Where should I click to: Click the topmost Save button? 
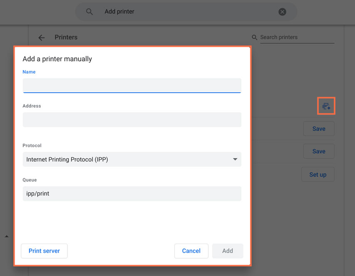[x=319, y=128]
